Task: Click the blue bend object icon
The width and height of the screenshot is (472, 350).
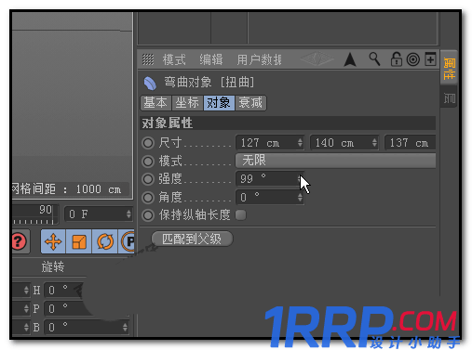Action: 150,84
